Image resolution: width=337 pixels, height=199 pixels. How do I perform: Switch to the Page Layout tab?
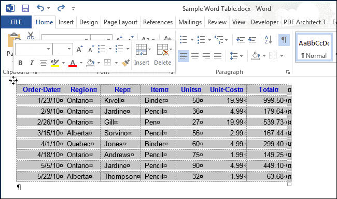(120, 22)
